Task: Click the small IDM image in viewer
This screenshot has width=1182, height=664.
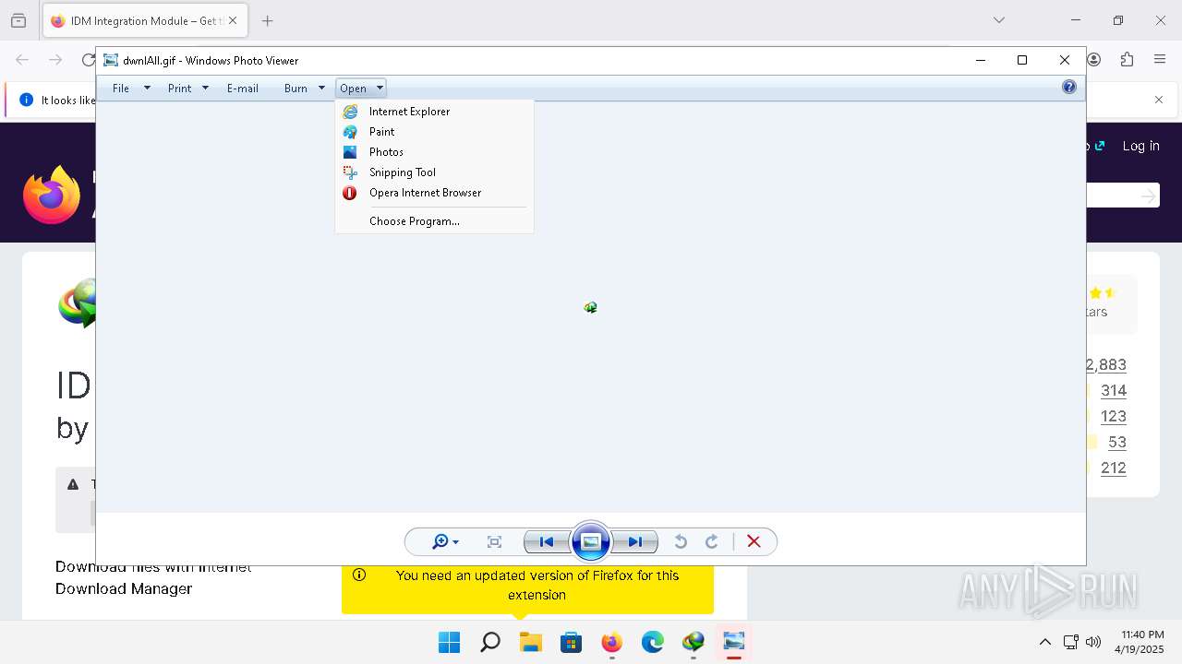Action: (x=591, y=307)
